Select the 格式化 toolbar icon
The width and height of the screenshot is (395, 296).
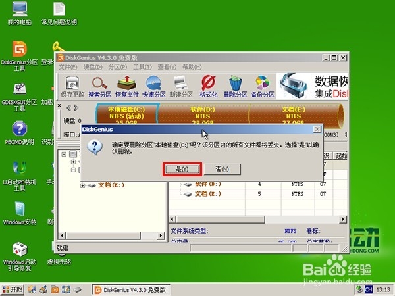point(208,87)
